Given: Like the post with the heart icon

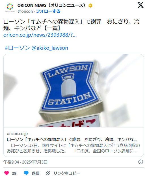Looking at the screenshot, I should [x=7, y=173].
